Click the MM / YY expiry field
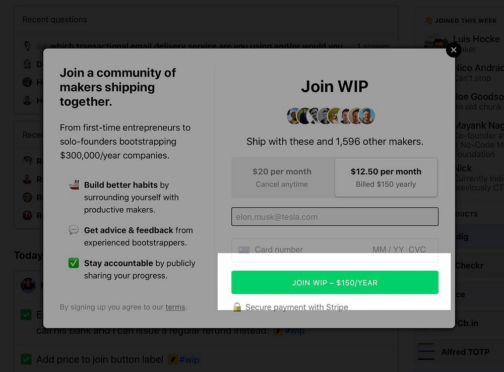504x372 pixels. [388, 250]
